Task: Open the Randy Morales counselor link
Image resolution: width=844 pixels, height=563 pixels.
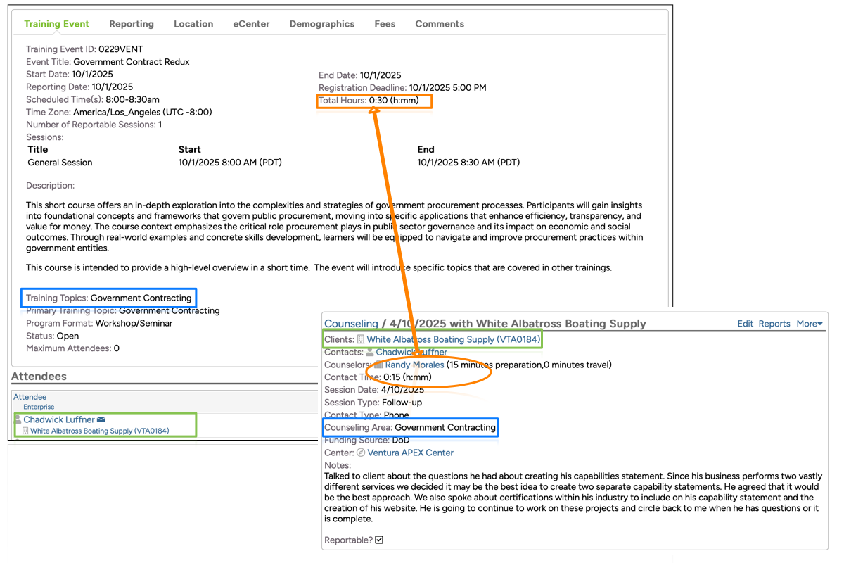Action: 414,365
